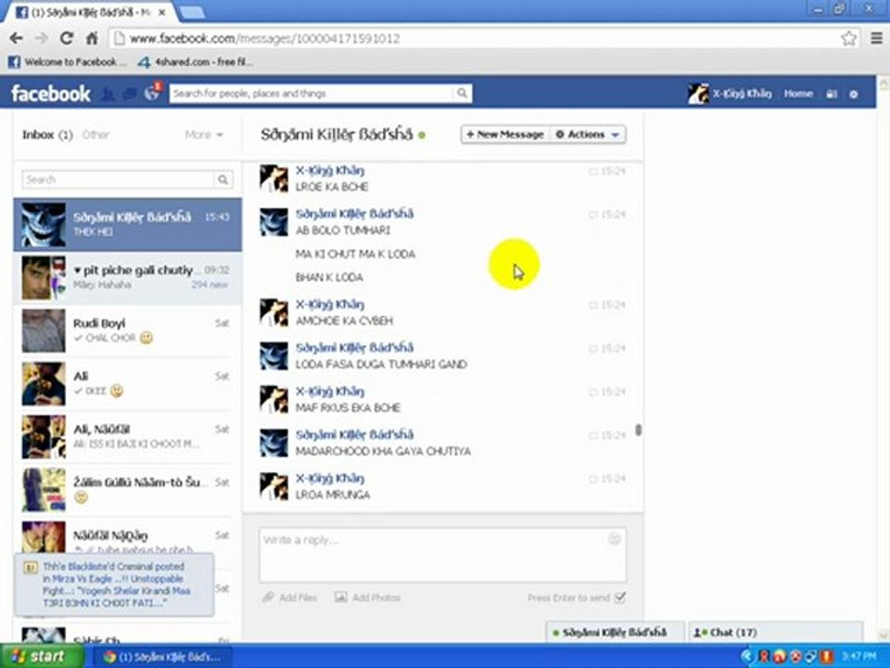Open the pit piche gali chutiy conversation
Image resolution: width=890 pixels, height=668 pixels.
(x=128, y=277)
